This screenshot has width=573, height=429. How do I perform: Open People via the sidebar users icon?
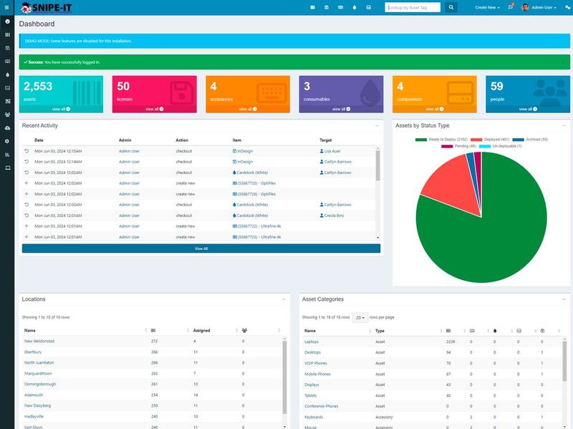pos(7,115)
